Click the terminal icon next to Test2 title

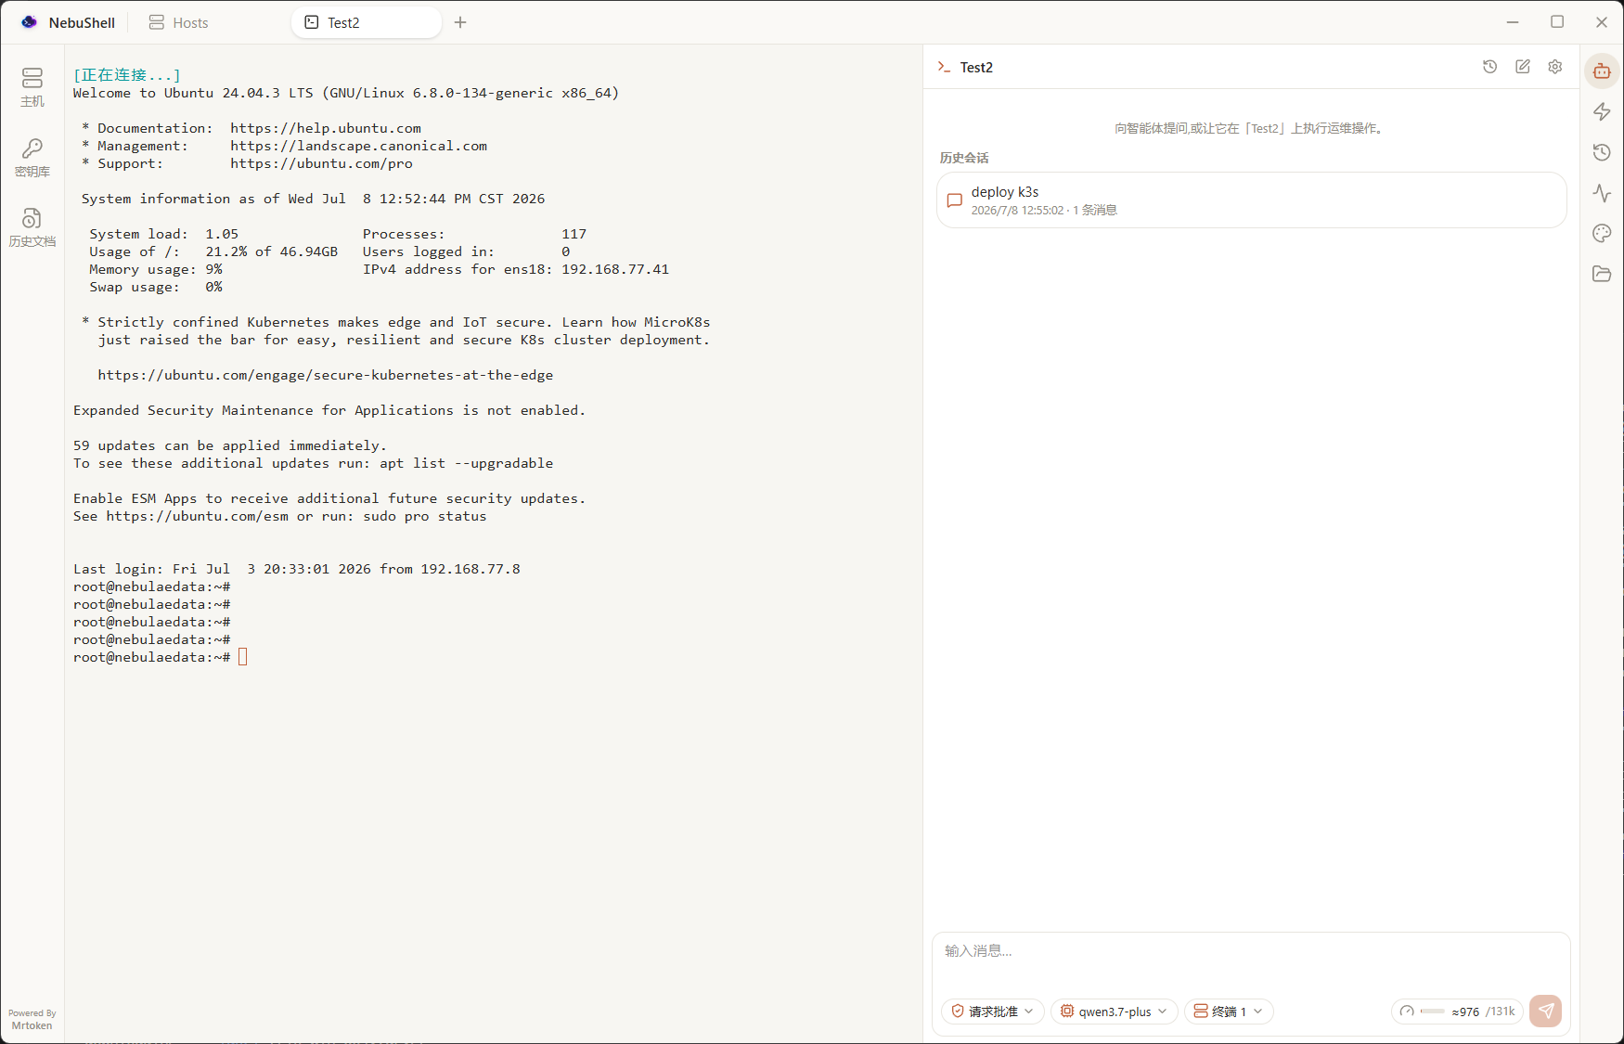[944, 67]
